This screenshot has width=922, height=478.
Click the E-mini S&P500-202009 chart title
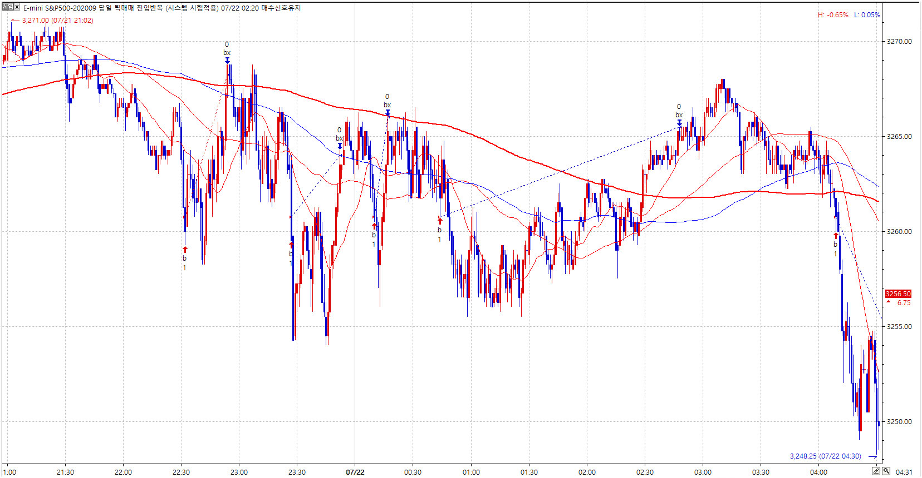(x=60, y=8)
